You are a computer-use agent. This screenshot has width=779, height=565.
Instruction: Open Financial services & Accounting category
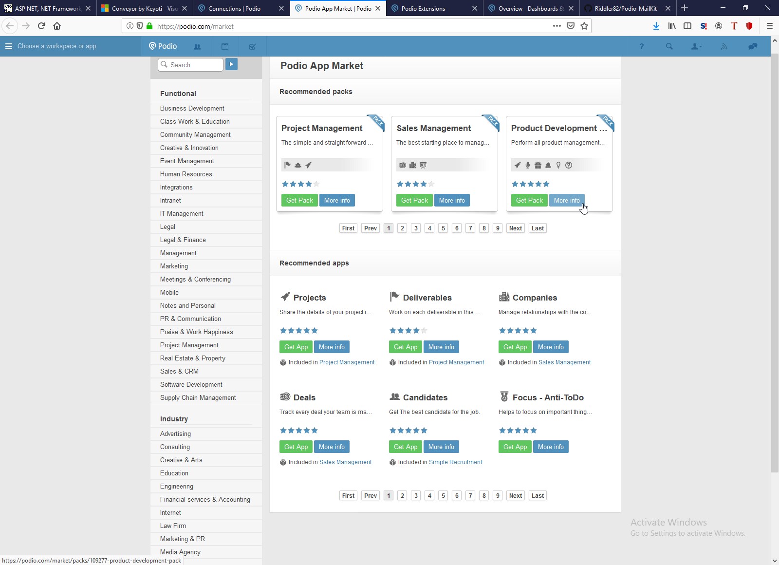[205, 499]
